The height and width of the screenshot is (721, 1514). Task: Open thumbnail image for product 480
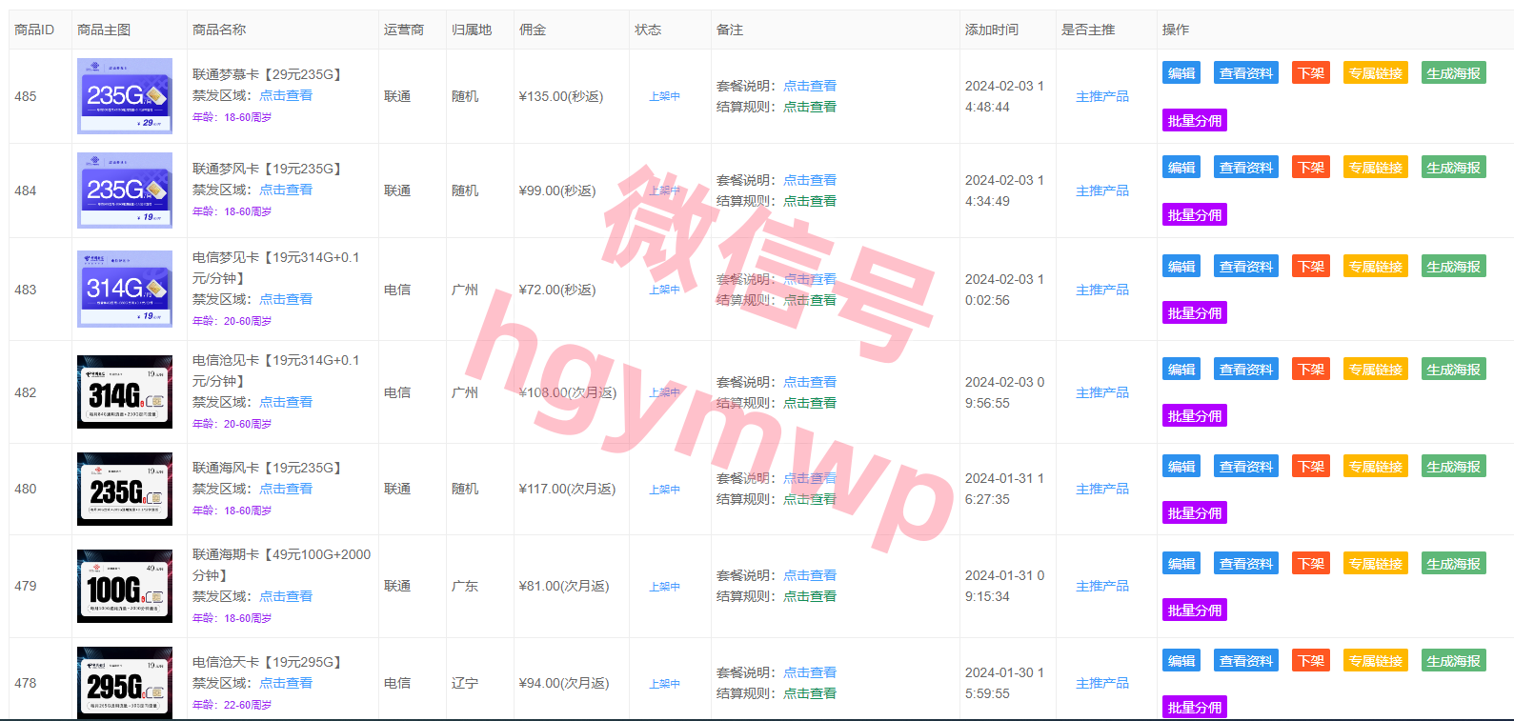coord(125,489)
